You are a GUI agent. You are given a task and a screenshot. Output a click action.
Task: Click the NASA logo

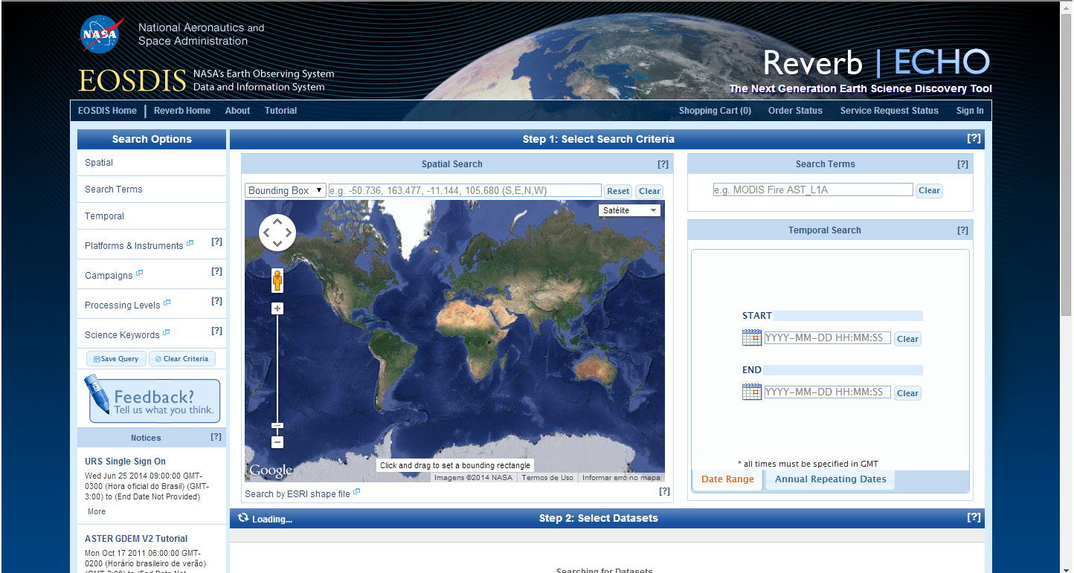coord(102,34)
